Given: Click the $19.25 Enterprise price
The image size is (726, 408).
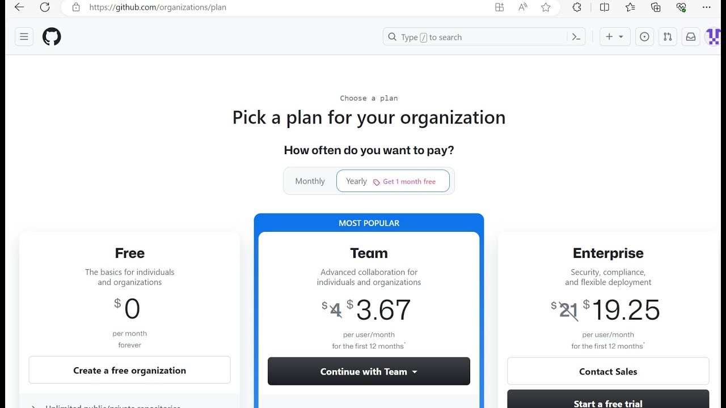Looking at the screenshot, I should point(622,310).
